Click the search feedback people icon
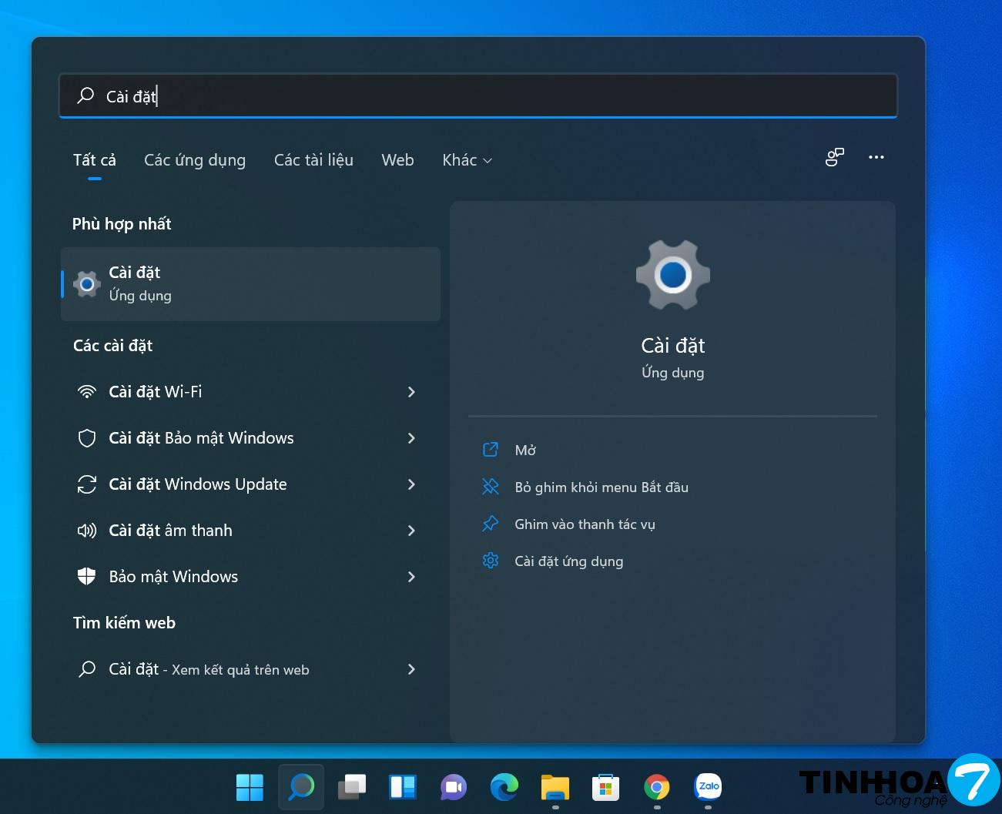Image resolution: width=1002 pixels, height=814 pixels. click(x=835, y=158)
